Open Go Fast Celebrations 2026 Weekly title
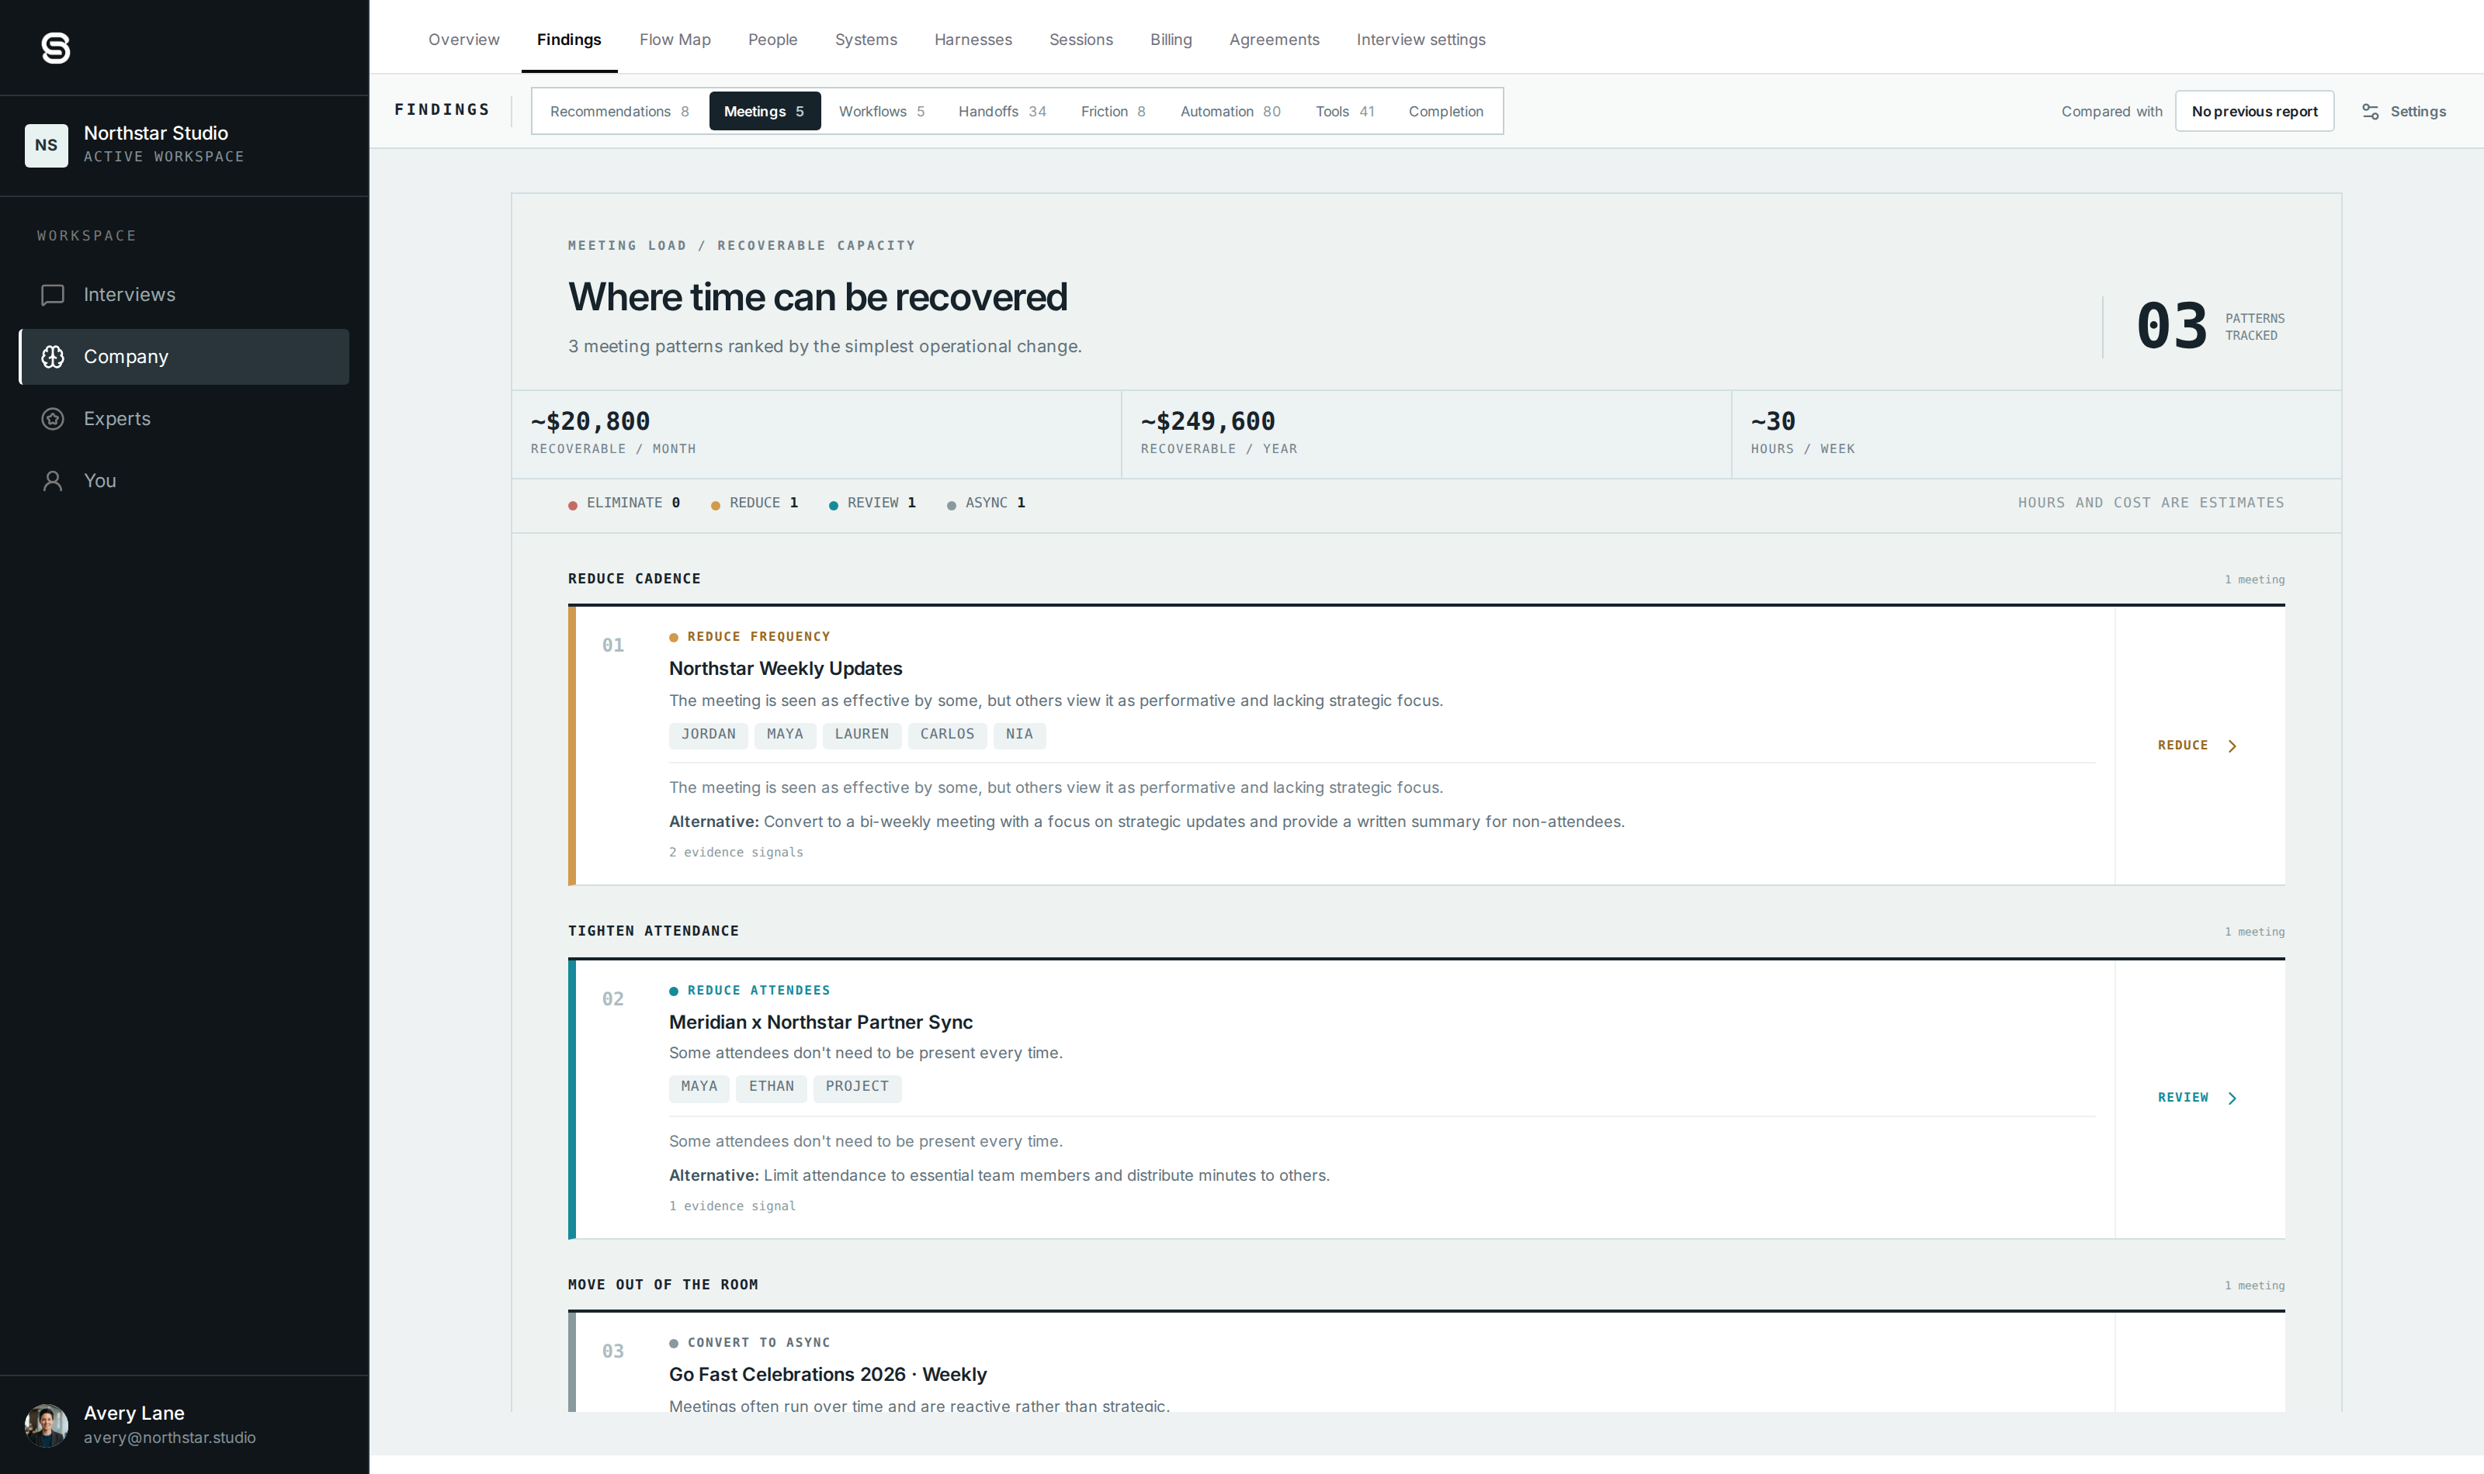Screen dimensions: 2484x1474 click(827, 1375)
